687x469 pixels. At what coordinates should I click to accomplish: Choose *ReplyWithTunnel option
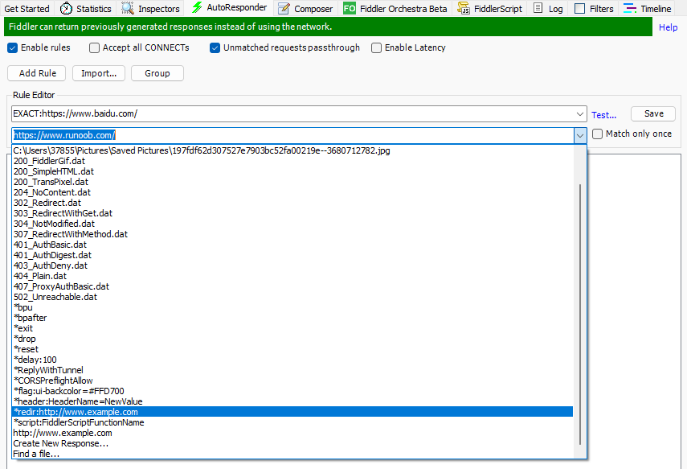[x=292, y=370]
